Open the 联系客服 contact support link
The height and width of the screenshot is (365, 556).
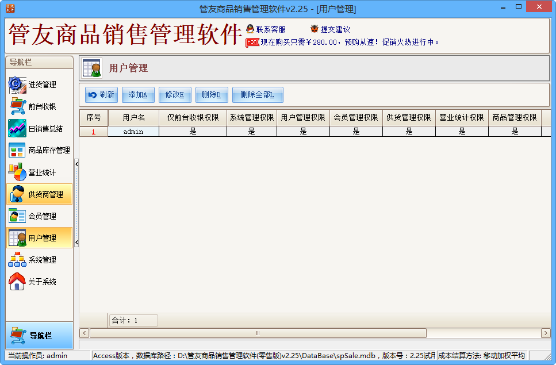click(x=266, y=29)
